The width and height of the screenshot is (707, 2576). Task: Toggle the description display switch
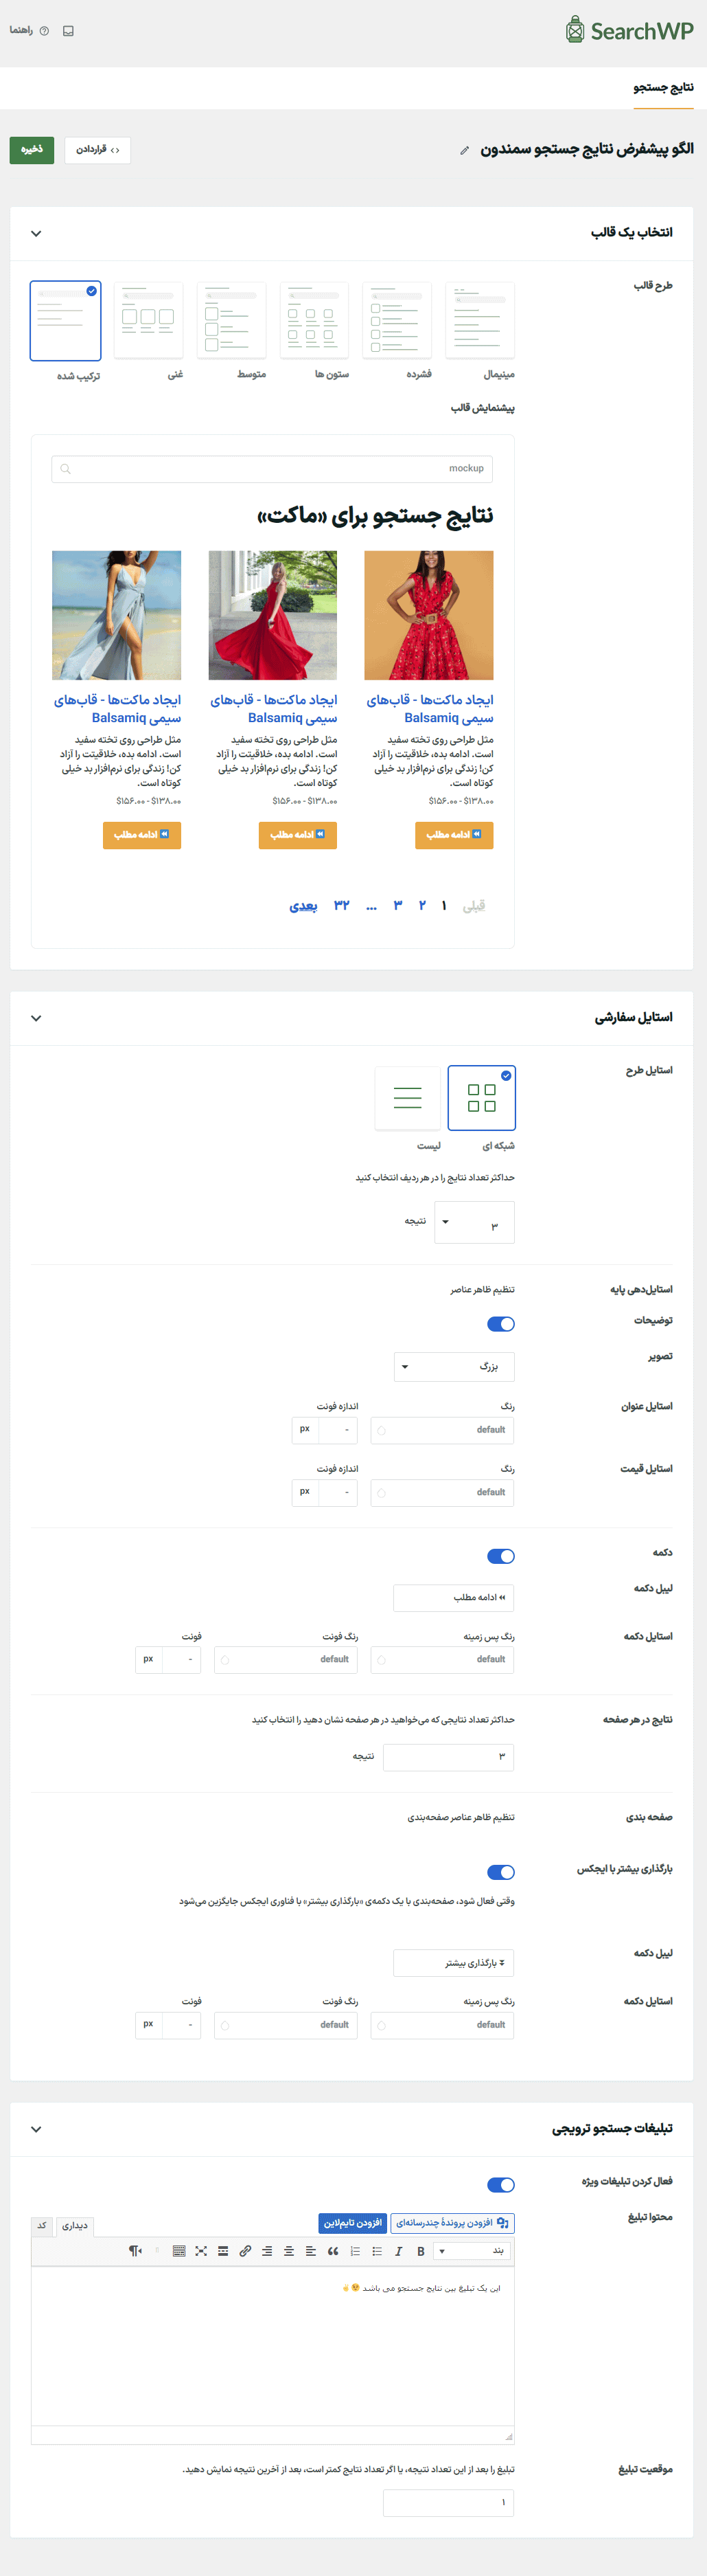tap(500, 1324)
